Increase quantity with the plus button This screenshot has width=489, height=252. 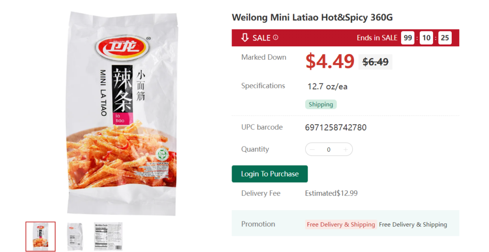click(x=345, y=149)
